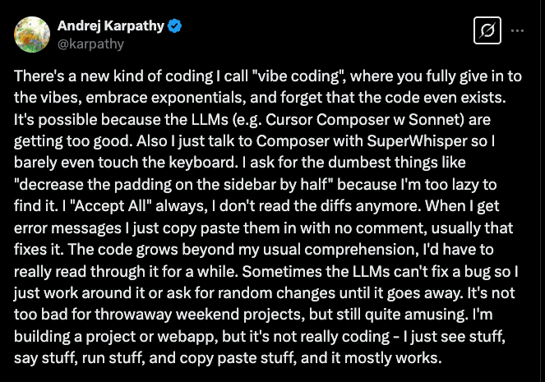
Task: Click the Andrej Karpathy display name
Action: coord(111,26)
